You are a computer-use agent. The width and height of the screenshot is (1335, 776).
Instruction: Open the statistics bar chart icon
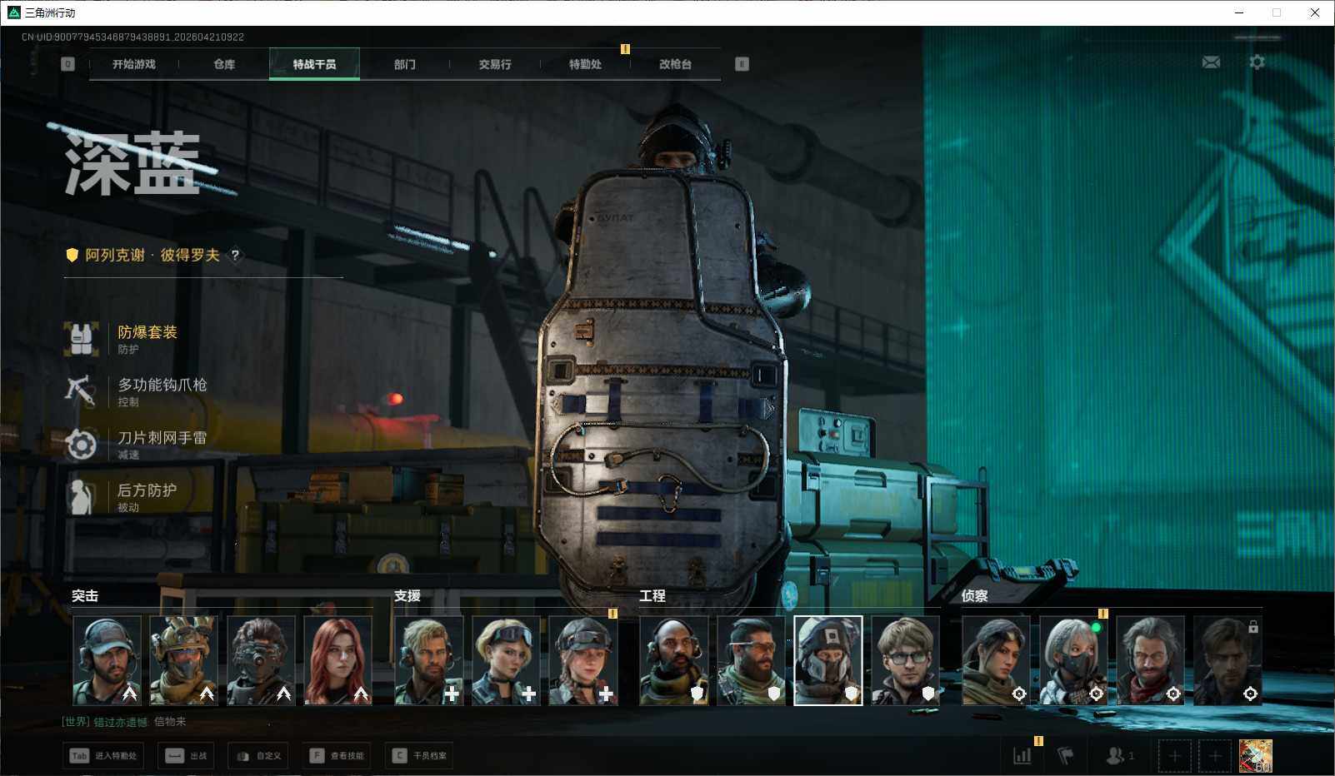click(x=1022, y=756)
